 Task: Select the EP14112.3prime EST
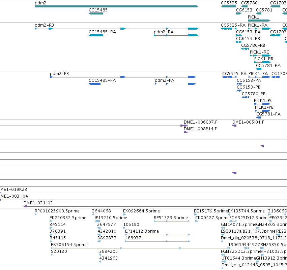tap(157, 235)
